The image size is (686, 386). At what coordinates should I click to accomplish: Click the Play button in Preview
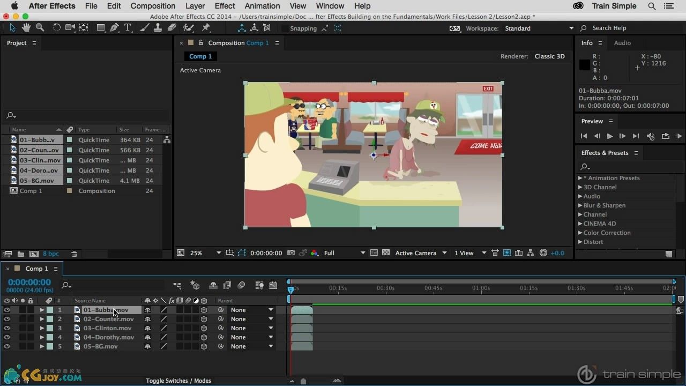point(609,136)
